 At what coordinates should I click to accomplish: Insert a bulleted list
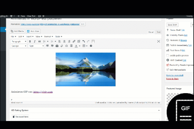44,41
